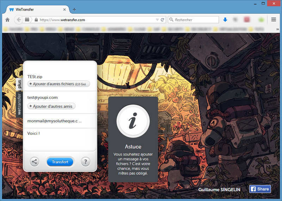
Task: Click the test@youpi.com recipient
Action: (42, 98)
